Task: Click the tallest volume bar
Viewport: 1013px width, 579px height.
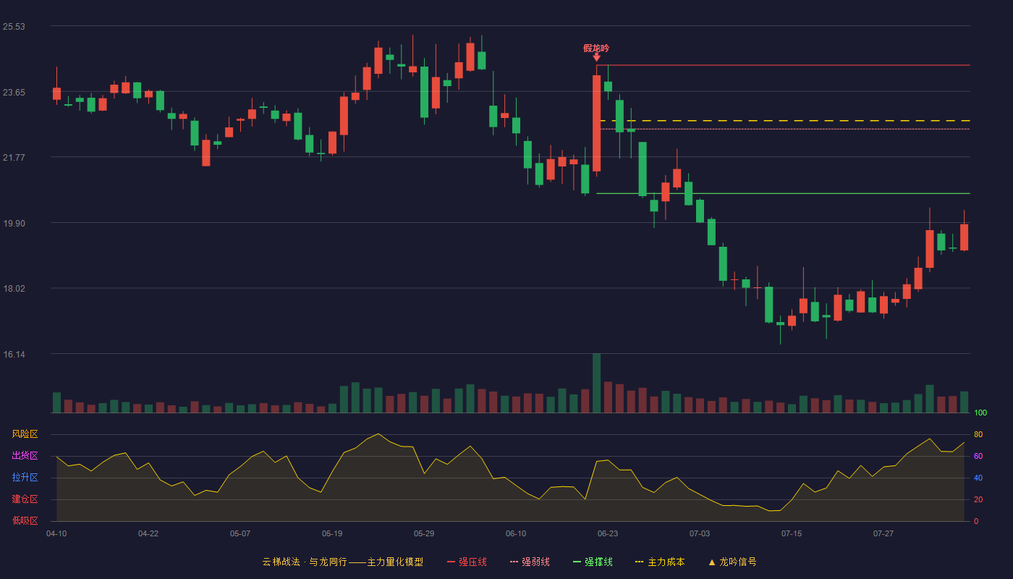Action: 596,383
